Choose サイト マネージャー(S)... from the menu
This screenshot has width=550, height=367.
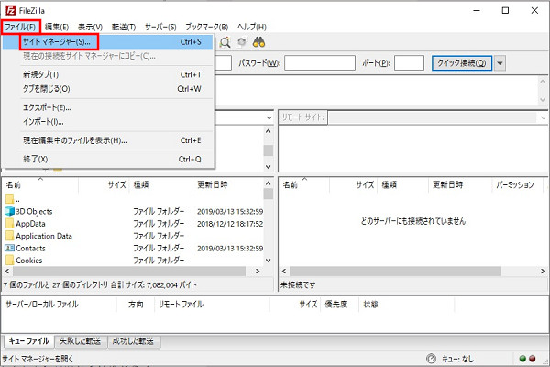pyautogui.click(x=107, y=42)
